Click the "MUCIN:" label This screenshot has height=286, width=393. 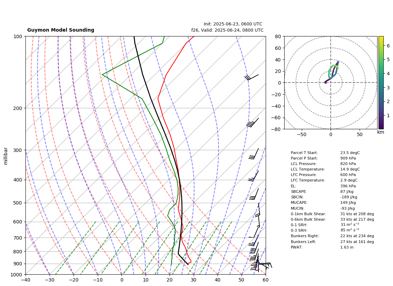point(298,208)
